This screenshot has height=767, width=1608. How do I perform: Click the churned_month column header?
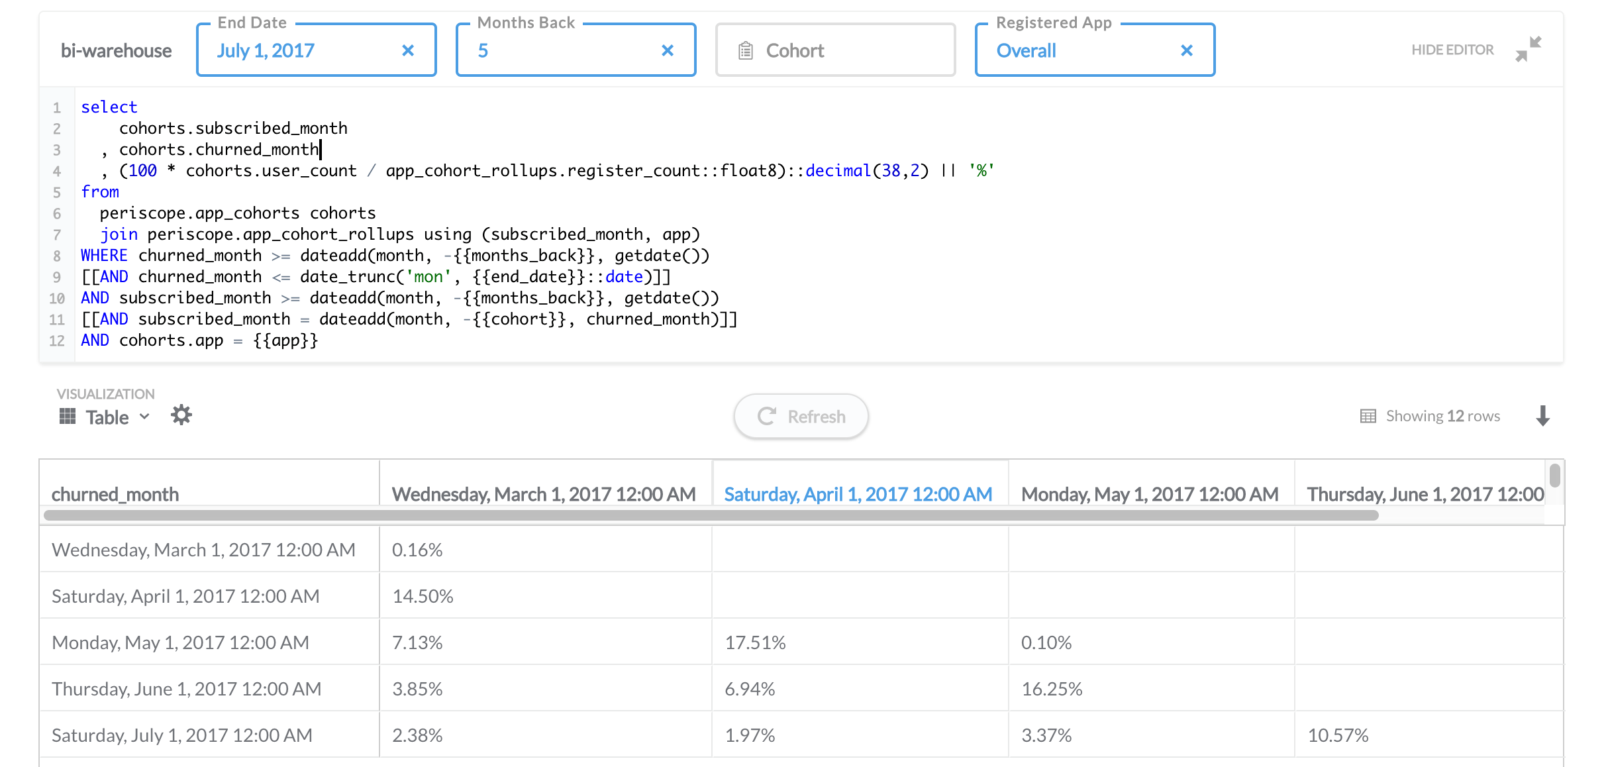[115, 494]
